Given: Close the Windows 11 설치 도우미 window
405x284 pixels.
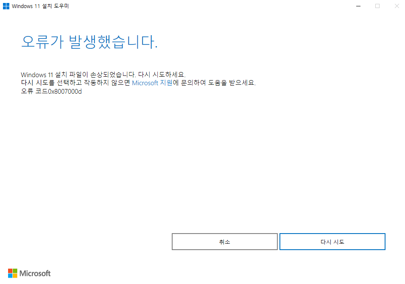Looking at the screenshot, I should point(397,6).
